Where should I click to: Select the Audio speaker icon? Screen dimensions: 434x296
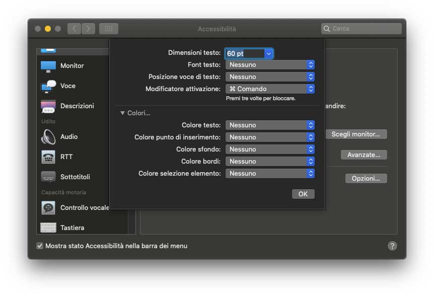[48, 137]
